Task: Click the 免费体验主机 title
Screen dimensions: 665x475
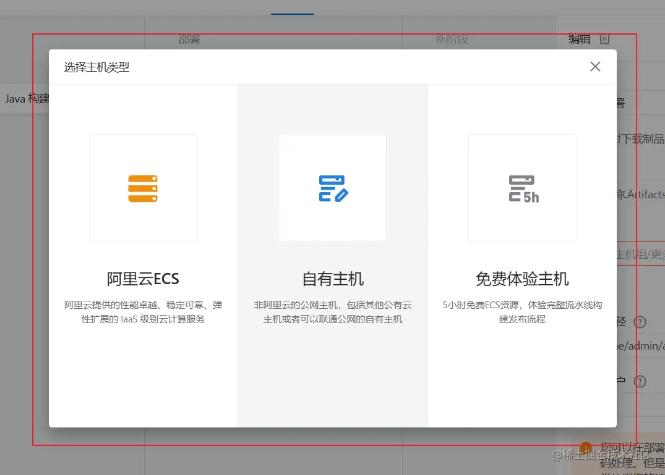Action: [522, 279]
